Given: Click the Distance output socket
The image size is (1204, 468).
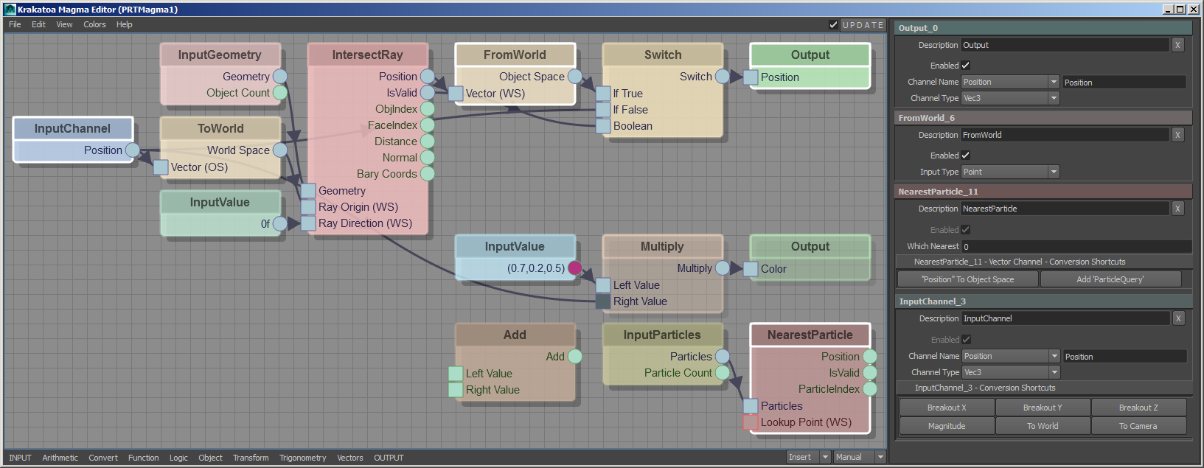Looking at the screenshot, I should [x=428, y=141].
